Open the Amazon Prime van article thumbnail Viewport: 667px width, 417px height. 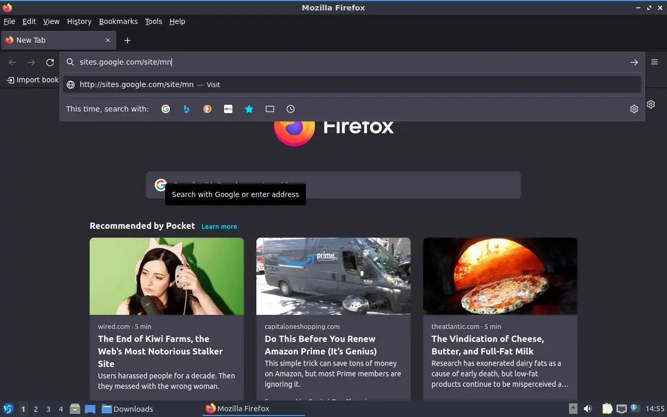click(333, 276)
